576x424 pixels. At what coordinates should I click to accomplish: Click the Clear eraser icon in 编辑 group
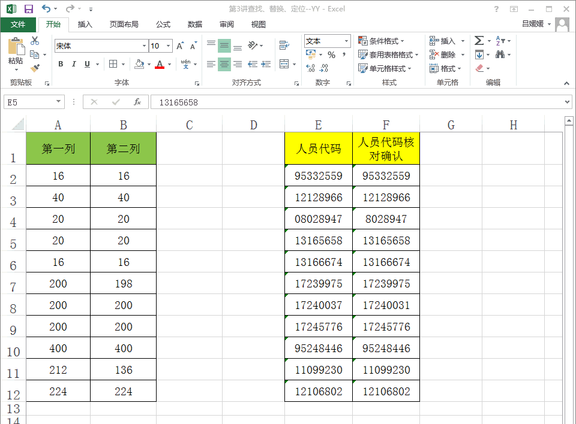pyautogui.click(x=479, y=68)
